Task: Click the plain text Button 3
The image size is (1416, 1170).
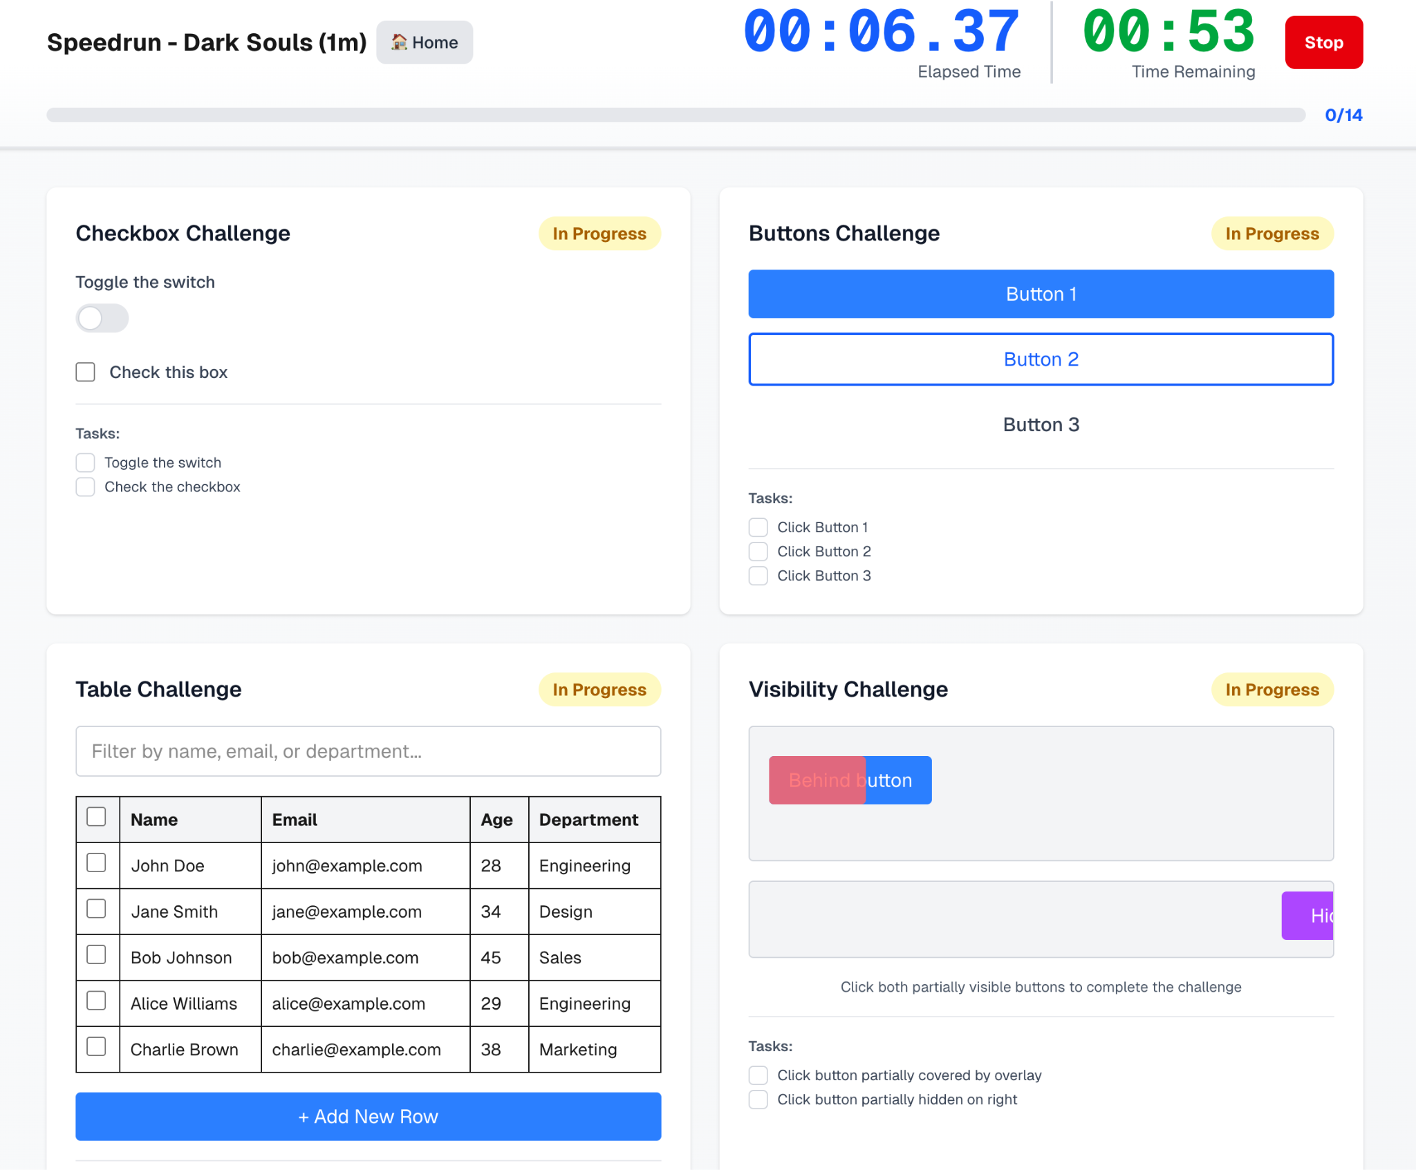Action: [x=1040, y=424]
